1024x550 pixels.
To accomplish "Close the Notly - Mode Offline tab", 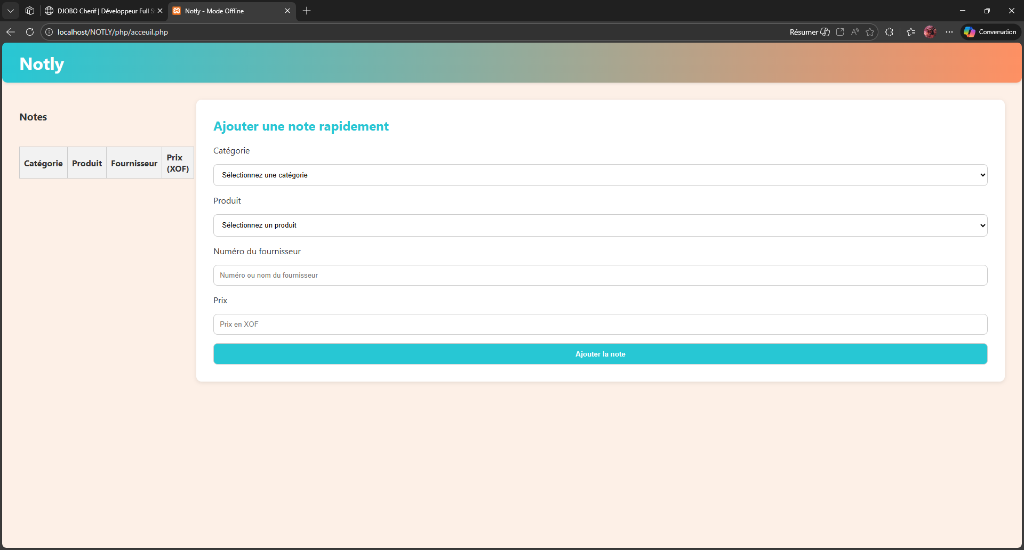I will 287,11.
